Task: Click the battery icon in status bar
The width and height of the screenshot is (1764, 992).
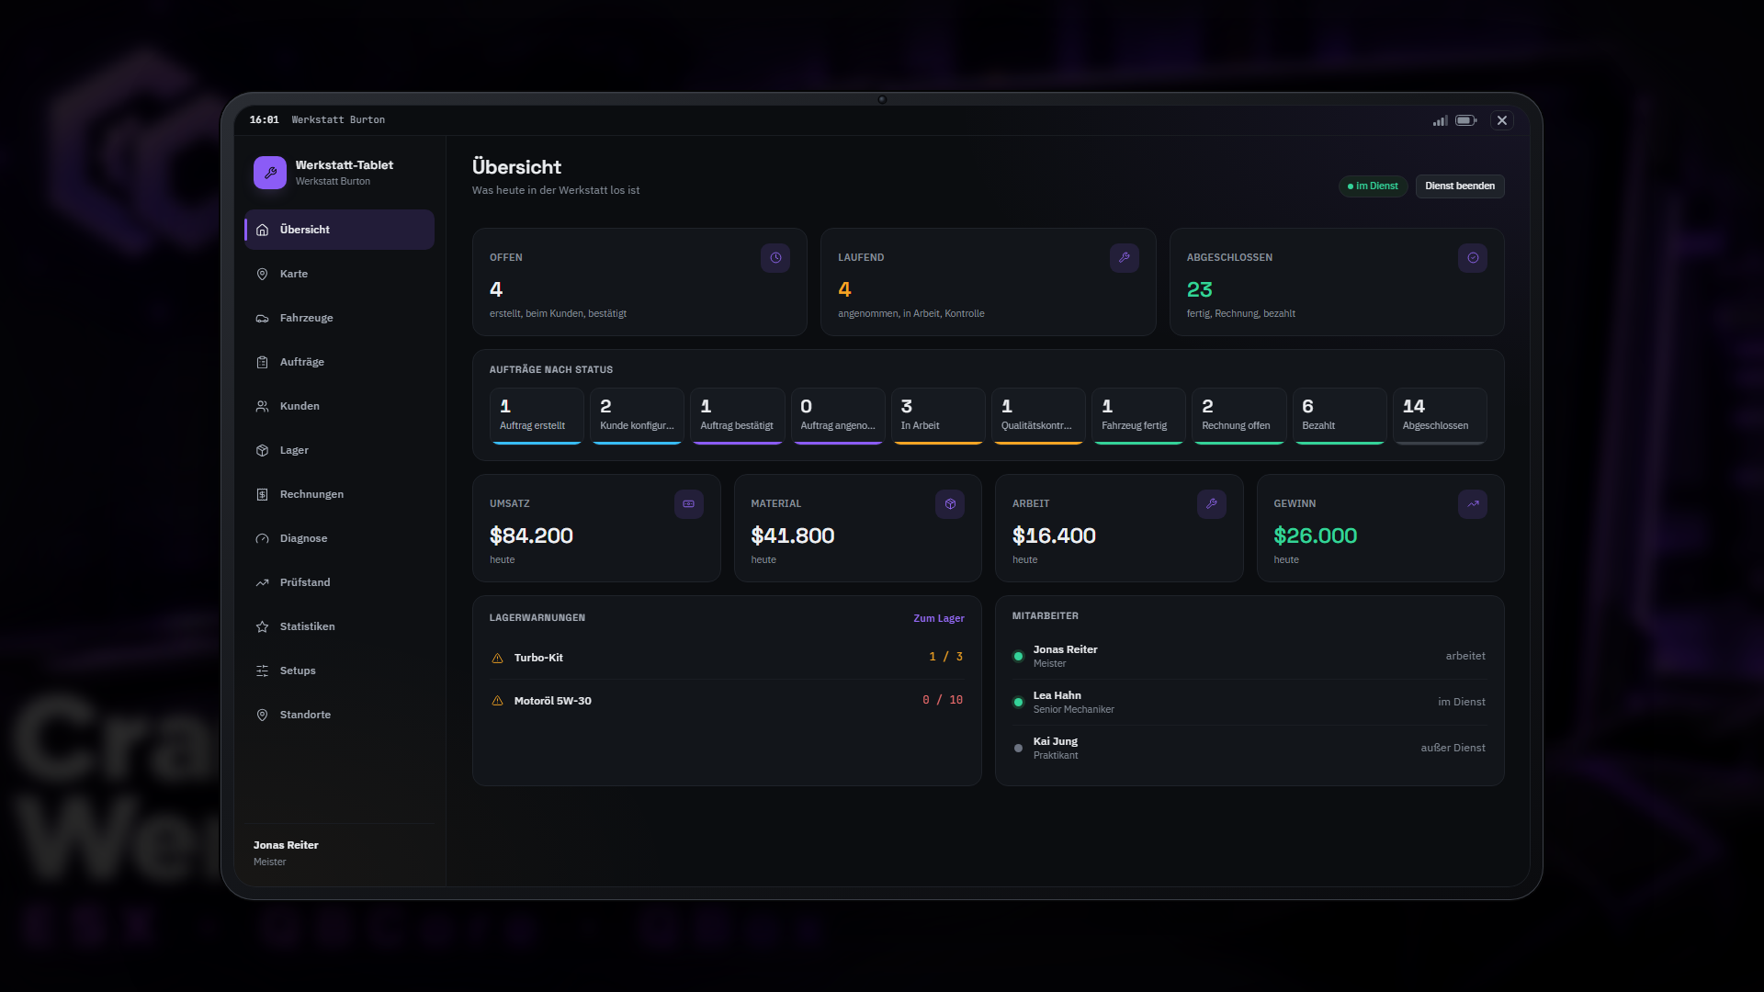Action: pos(1466,120)
